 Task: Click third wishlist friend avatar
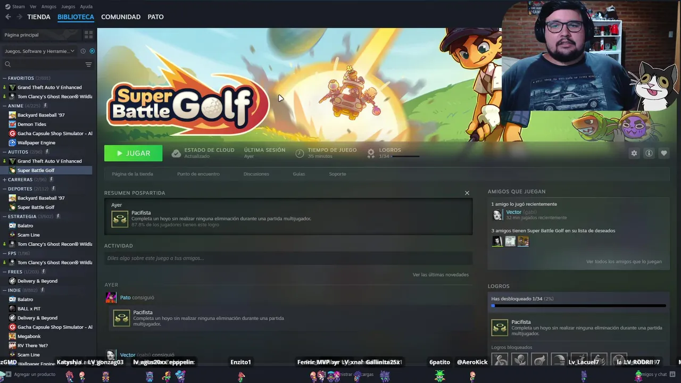pos(524,241)
